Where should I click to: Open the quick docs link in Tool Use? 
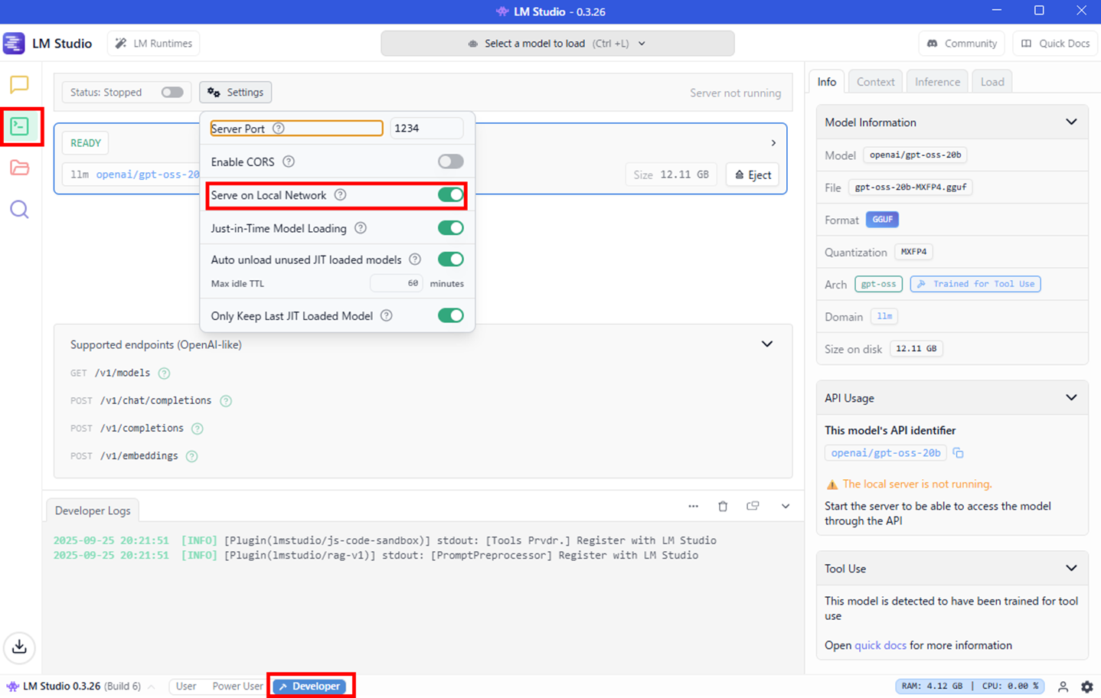click(880, 645)
